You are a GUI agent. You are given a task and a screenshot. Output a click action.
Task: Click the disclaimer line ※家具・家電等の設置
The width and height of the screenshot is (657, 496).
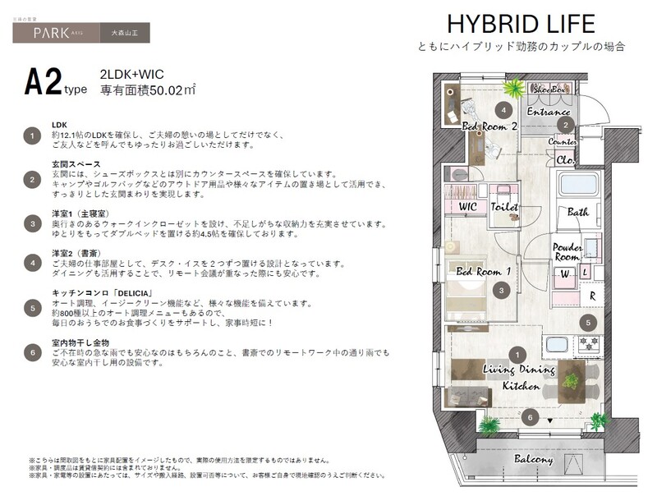point(207,475)
